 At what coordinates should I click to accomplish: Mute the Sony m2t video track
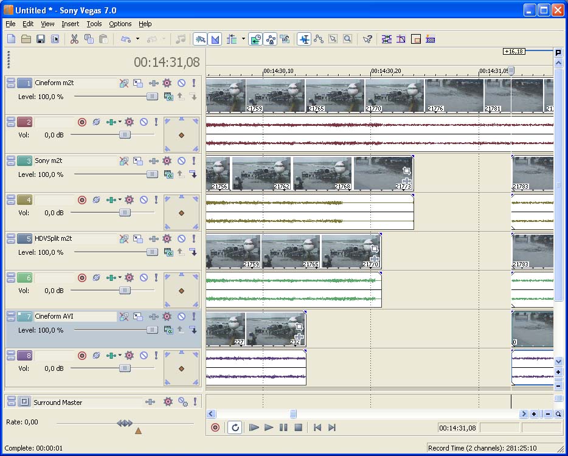tap(181, 161)
